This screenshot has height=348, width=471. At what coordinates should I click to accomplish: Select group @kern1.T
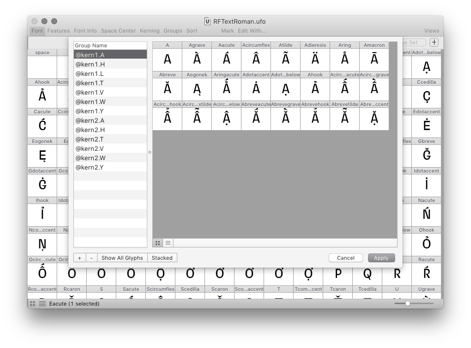coord(110,83)
